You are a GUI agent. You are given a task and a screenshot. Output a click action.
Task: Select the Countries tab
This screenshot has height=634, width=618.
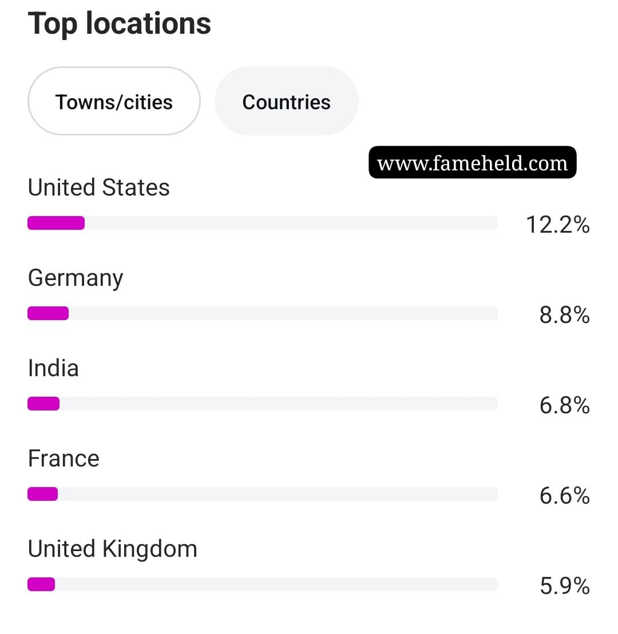click(x=287, y=101)
